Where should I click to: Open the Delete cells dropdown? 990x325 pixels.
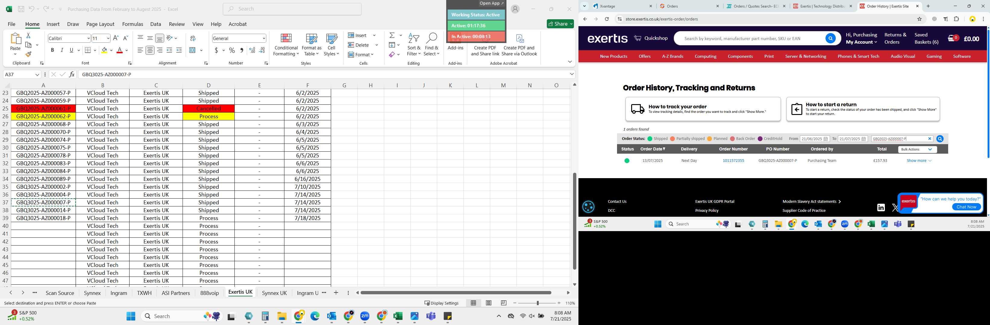point(377,45)
